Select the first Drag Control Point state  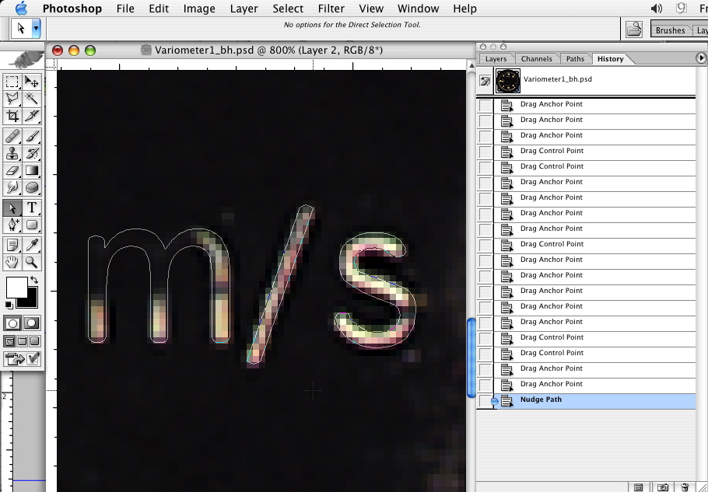click(x=552, y=151)
